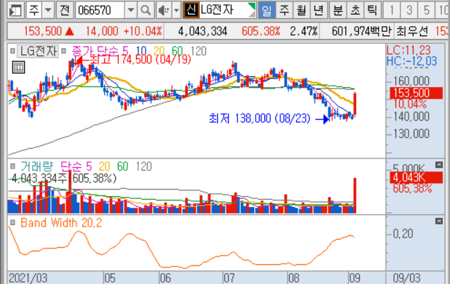Viewport: 450px width, 284px height.
Task: Click the 신 badge icon
Action: pos(191,10)
